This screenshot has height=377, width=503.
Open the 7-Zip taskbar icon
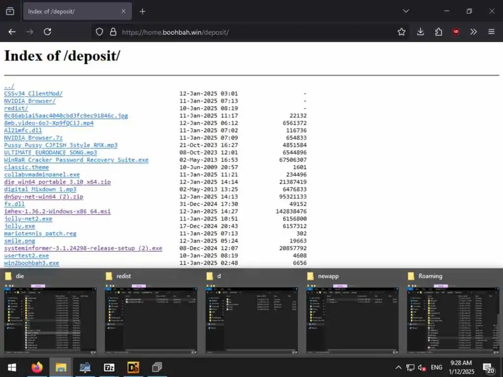109,367
